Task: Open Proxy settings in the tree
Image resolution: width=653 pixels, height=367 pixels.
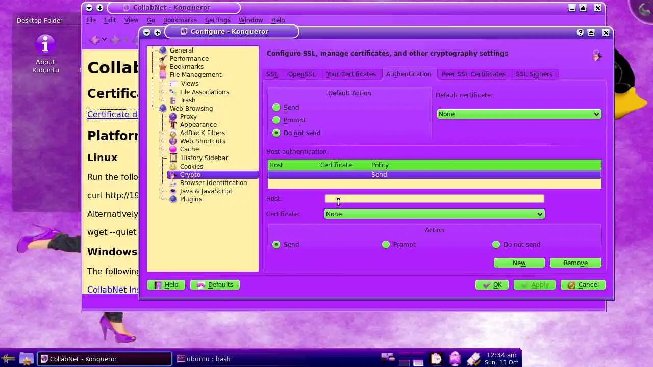Action: pos(188,116)
